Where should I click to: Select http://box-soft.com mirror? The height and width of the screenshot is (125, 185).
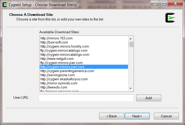coord(84,42)
